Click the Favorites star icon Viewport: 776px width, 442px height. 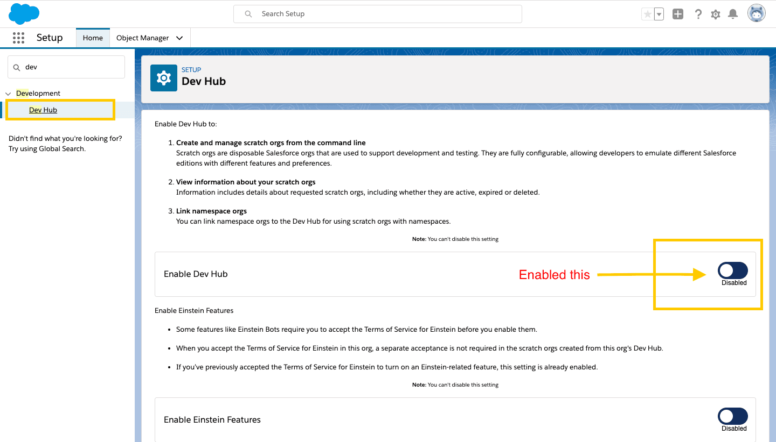647,15
